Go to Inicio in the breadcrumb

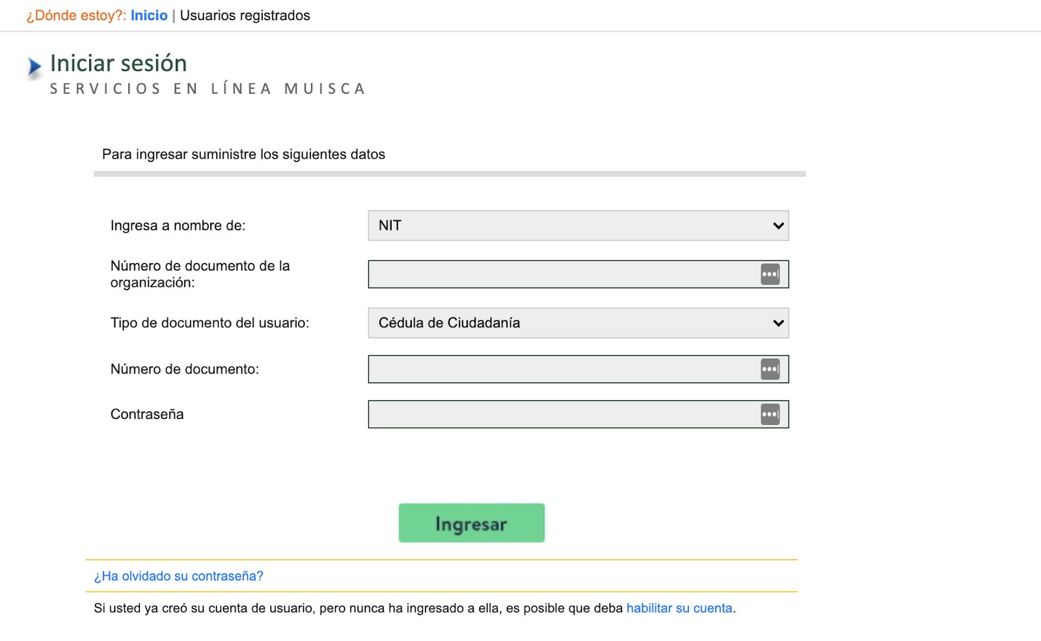tap(149, 16)
